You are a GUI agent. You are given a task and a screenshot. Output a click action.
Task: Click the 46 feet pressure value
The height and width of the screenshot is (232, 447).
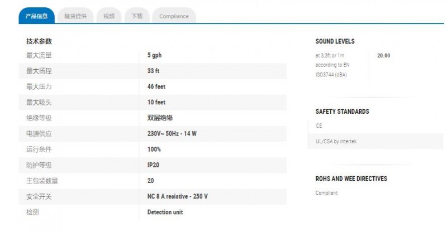156,86
